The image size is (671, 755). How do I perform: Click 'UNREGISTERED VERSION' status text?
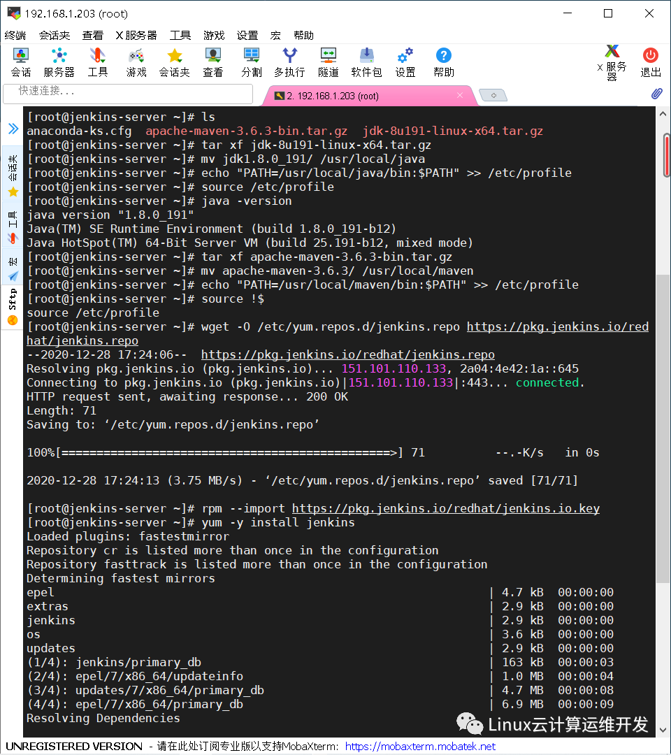point(74,747)
